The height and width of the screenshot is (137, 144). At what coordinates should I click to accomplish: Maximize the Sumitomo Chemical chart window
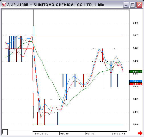[133, 5]
